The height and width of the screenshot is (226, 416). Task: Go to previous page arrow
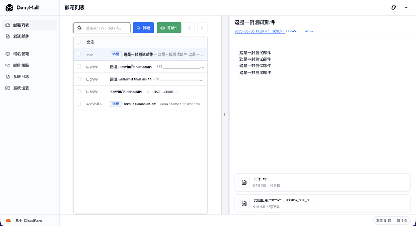189,28
